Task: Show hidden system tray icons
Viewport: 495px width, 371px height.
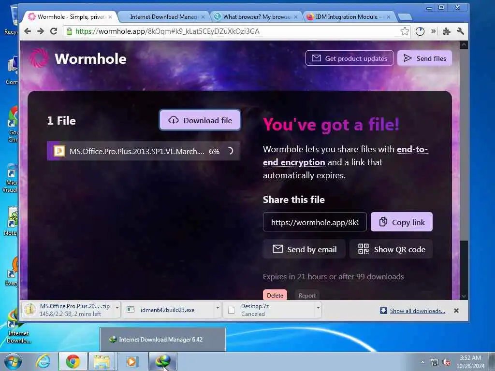Action: pos(422,362)
